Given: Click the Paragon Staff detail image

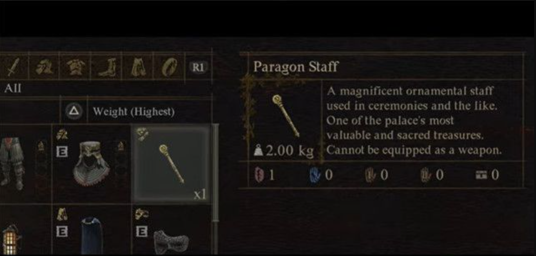Looking at the screenshot, I should click(286, 116).
